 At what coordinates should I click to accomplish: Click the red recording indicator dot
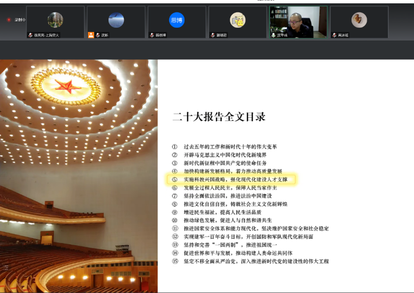click(x=9, y=20)
